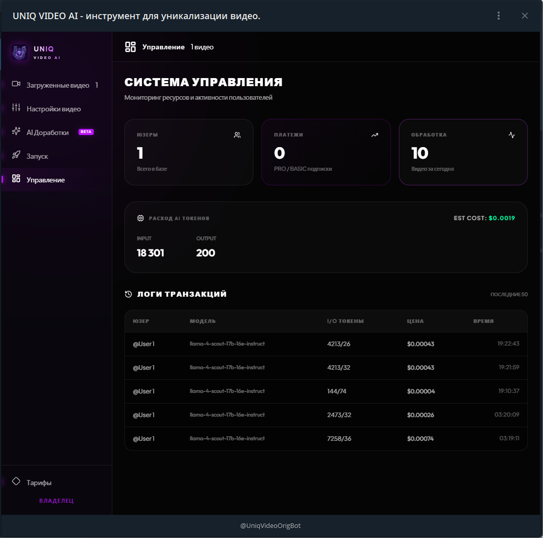
Task: Click the BETA badge next to AI Доработки
Action: [x=86, y=132]
